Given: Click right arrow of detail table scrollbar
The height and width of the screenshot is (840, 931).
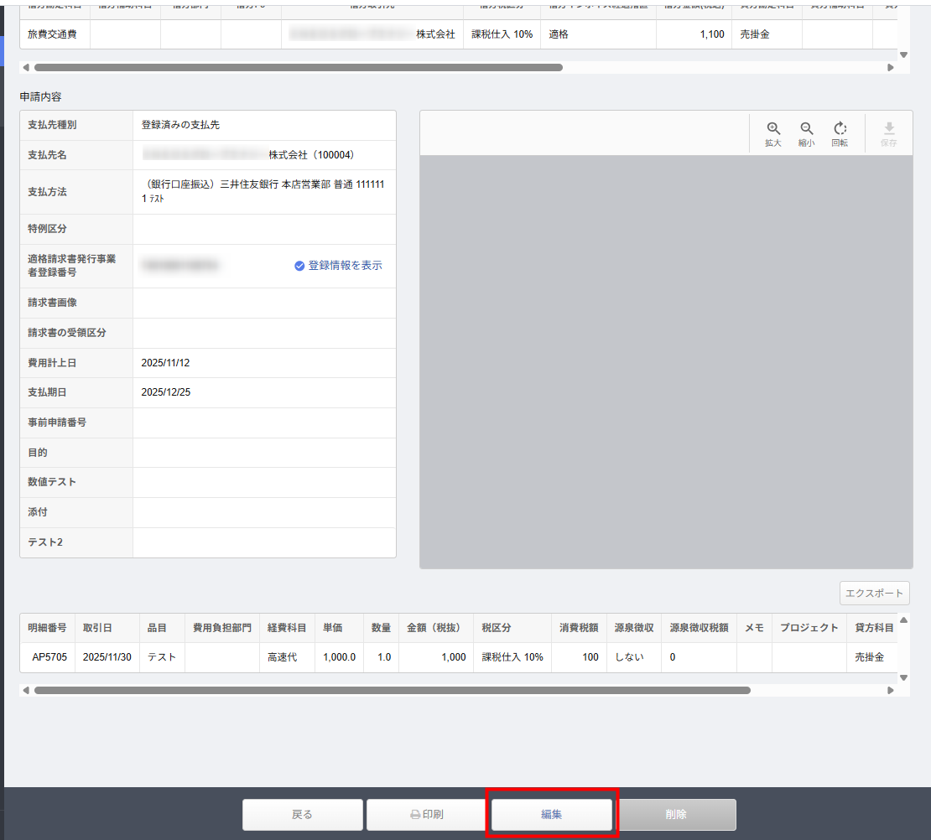Looking at the screenshot, I should (891, 691).
